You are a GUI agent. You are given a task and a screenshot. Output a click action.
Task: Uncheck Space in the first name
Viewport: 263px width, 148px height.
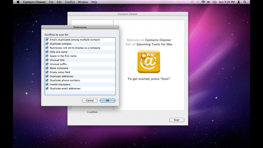(47, 56)
